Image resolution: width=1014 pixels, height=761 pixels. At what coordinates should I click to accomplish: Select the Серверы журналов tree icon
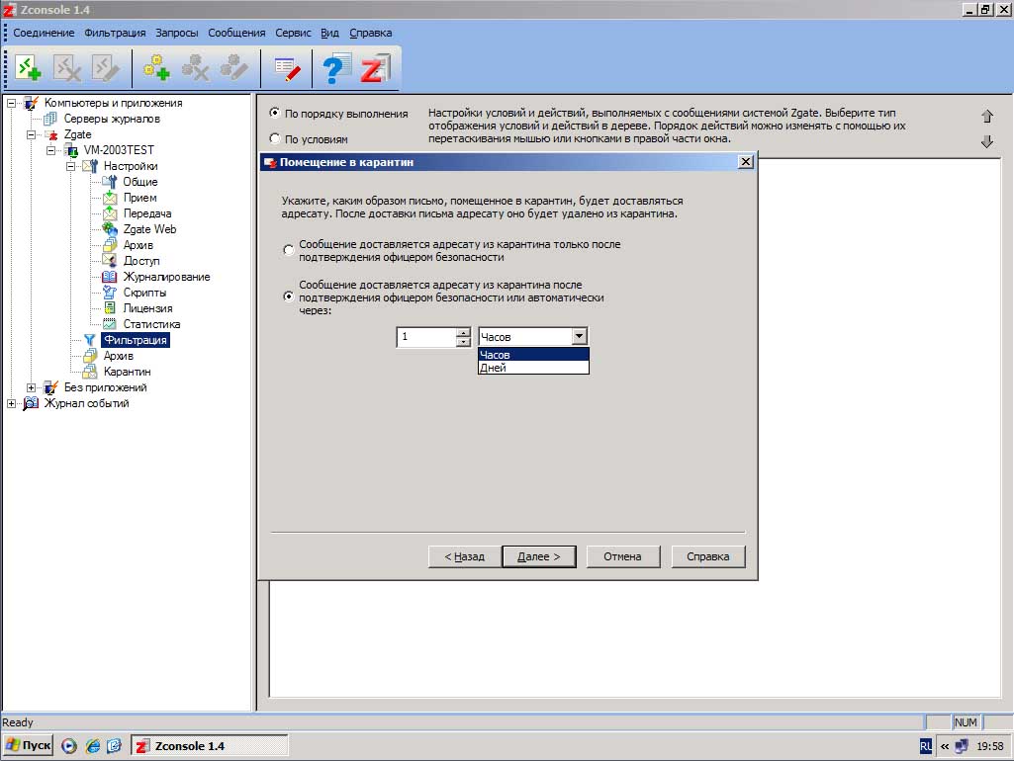[50, 119]
